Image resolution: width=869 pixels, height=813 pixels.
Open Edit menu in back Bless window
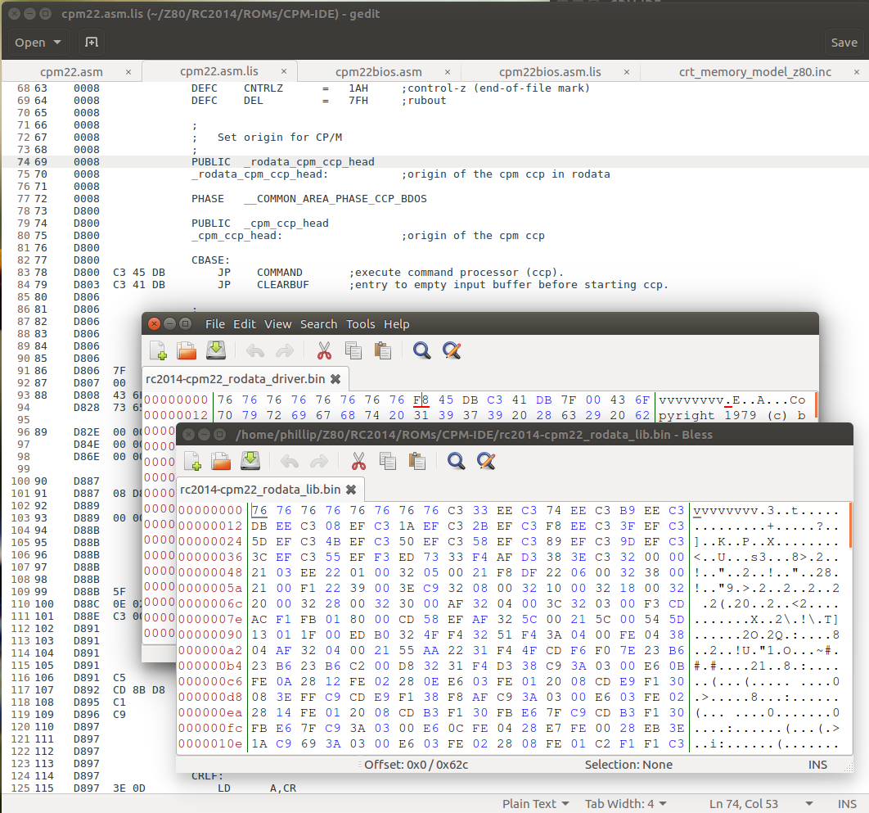coord(245,324)
